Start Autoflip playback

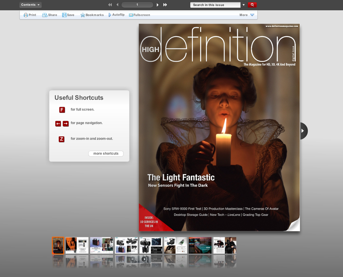[116, 15]
